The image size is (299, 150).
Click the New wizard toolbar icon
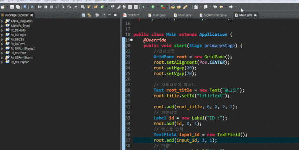pyautogui.click(x=2, y=7)
